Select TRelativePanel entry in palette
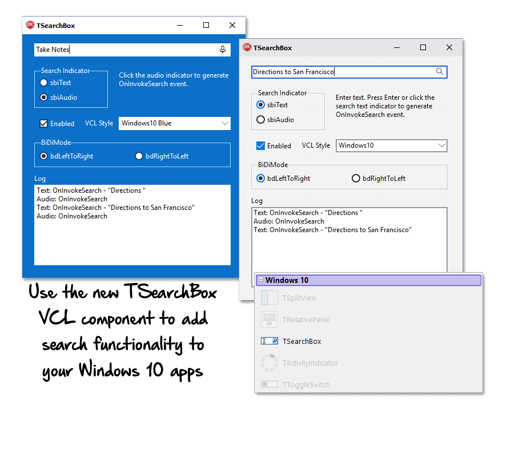 pos(306,320)
